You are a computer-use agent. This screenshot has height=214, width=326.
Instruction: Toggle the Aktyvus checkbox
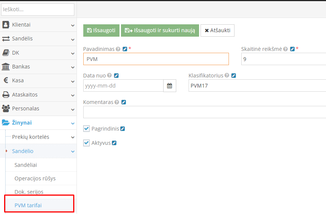click(x=87, y=143)
